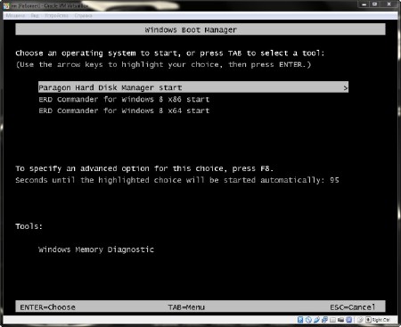Viewport: 401px width, 327px height.
Task: Click the blue square indicator before the separator
Action: pyautogui.click(x=348, y=320)
